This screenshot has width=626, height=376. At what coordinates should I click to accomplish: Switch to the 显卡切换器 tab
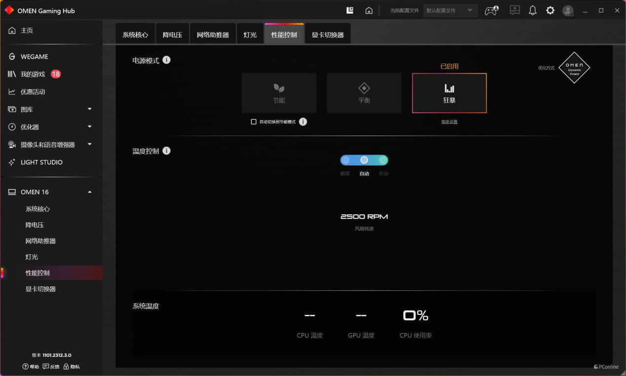pyautogui.click(x=328, y=35)
